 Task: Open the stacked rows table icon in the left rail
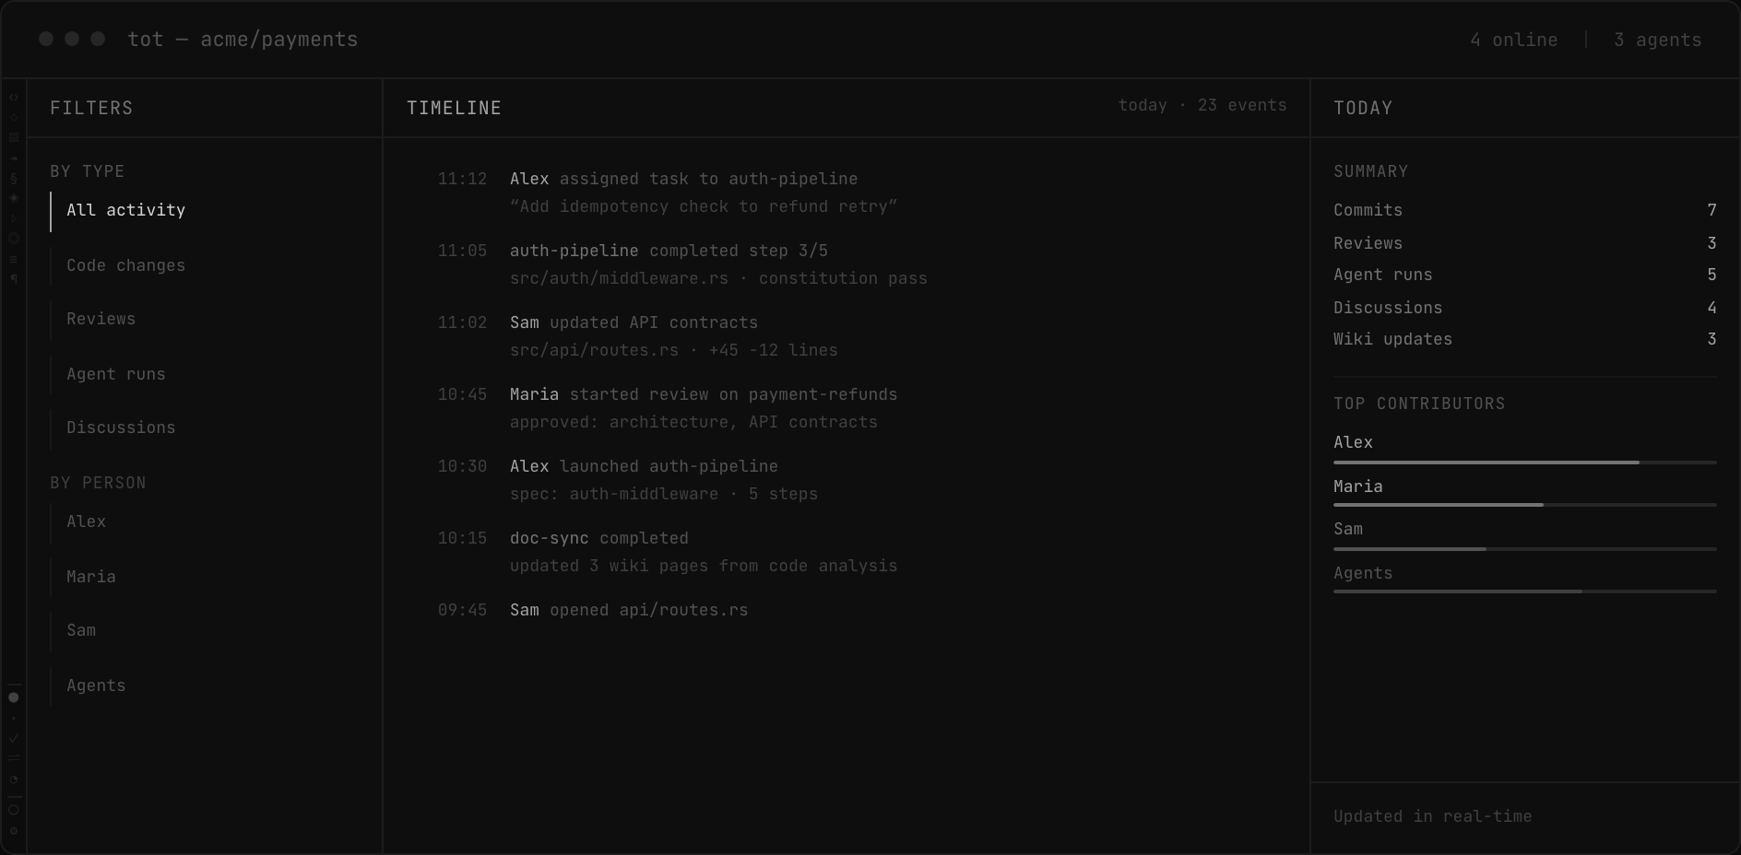(x=14, y=137)
